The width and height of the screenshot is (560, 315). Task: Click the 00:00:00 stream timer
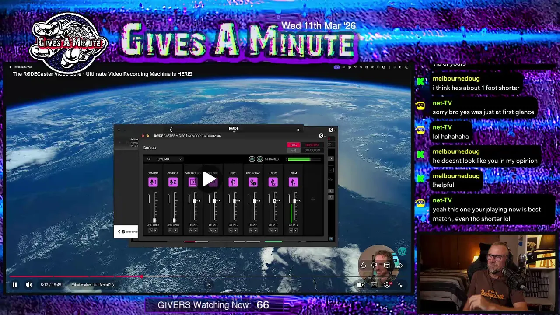[x=312, y=150]
